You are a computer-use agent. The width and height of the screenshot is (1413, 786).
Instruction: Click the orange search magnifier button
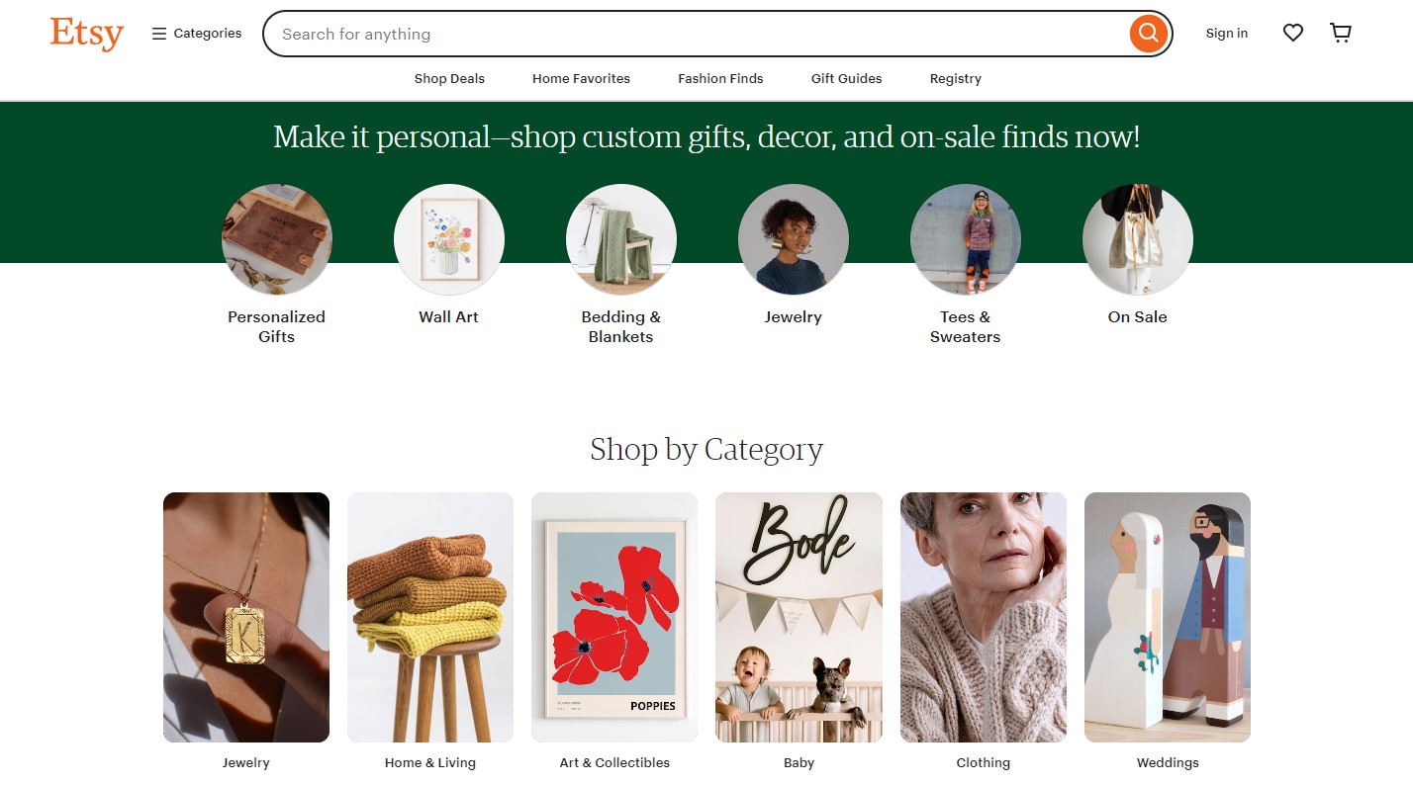pyautogui.click(x=1148, y=34)
